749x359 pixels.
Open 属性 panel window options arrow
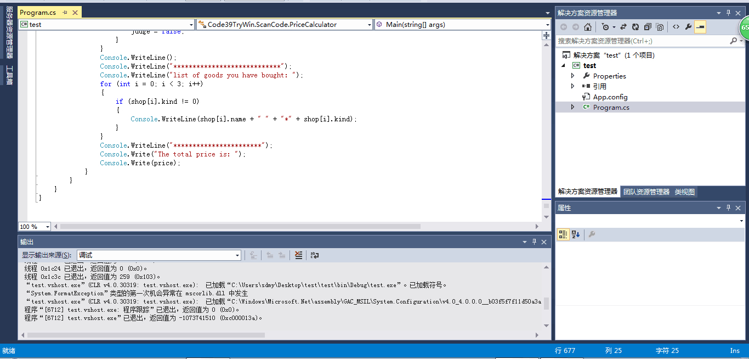[x=719, y=207]
